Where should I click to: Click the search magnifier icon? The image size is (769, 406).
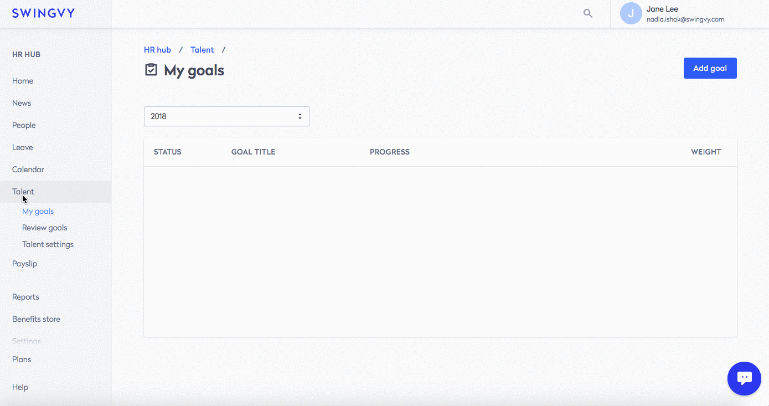[x=588, y=13]
